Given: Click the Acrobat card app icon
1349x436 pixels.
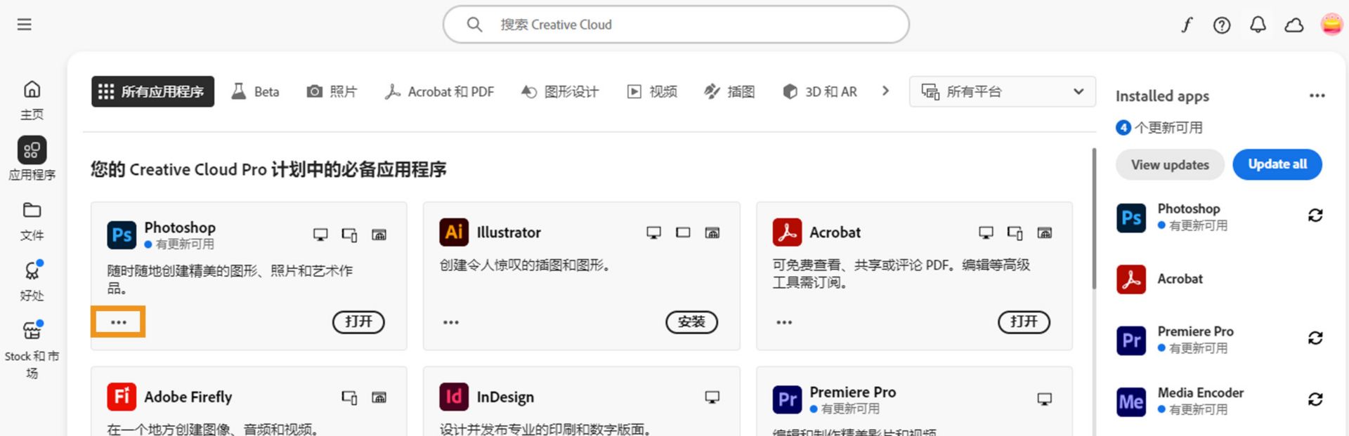Looking at the screenshot, I should (787, 232).
